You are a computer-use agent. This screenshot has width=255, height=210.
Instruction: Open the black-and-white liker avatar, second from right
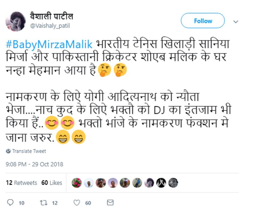click(161, 183)
